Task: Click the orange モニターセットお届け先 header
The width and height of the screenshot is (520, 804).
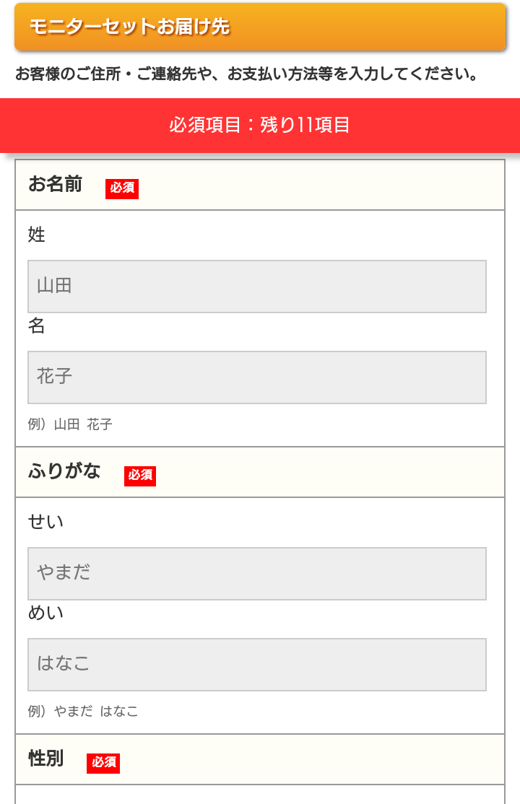Action: click(x=260, y=27)
